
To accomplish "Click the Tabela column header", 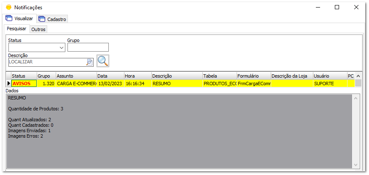I will (x=220, y=76).
